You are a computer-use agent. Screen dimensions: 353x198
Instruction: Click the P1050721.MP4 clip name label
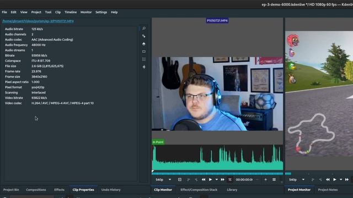217,20
